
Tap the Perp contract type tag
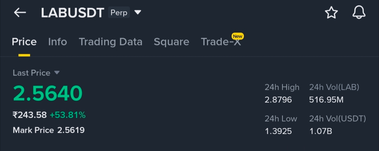[x=119, y=13]
